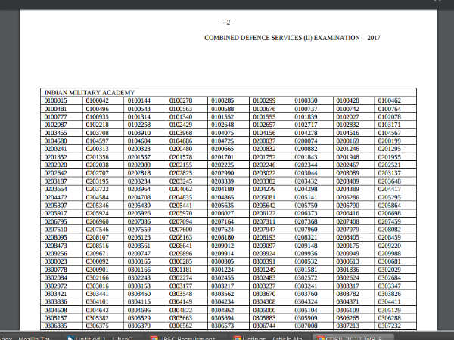The image size is (454, 340).
Task: Select roll number 0100543
Action: pos(139,109)
